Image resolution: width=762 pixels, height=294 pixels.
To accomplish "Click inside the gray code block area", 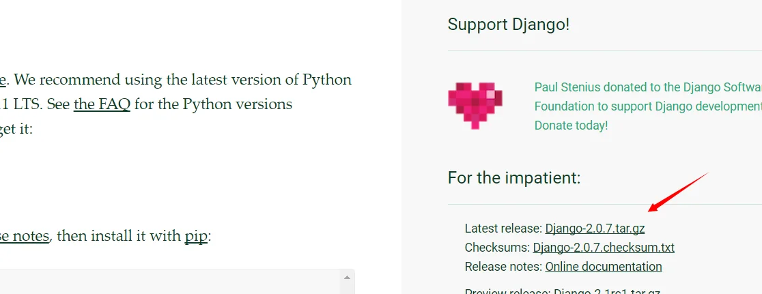I will (x=170, y=282).
